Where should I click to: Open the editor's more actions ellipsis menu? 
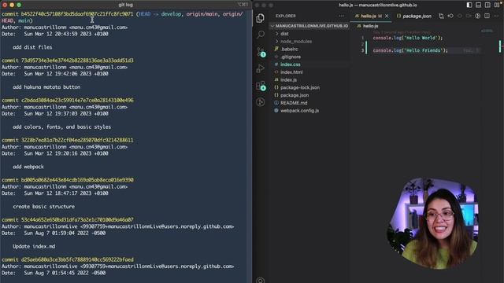tap(496, 16)
